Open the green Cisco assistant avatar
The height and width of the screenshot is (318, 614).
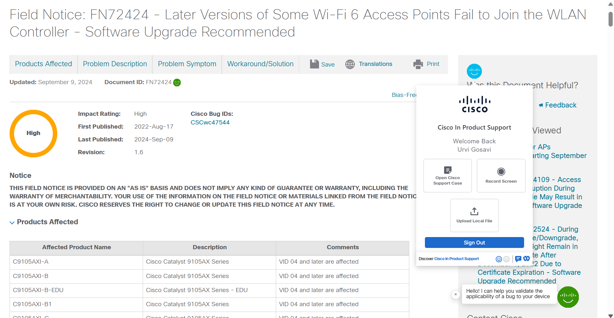tap(568, 297)
